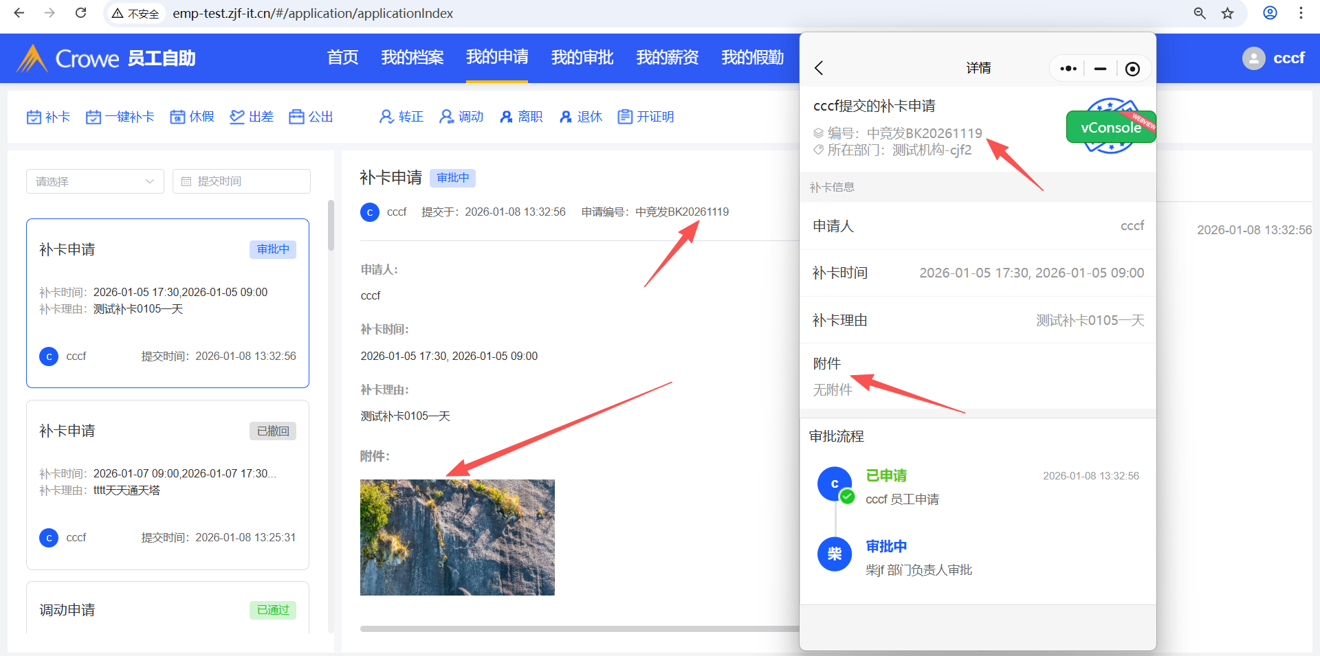
Task: Select the 补卡申请 card with 审批中 status
Action: pyautogui.click(x=168, y=303)
